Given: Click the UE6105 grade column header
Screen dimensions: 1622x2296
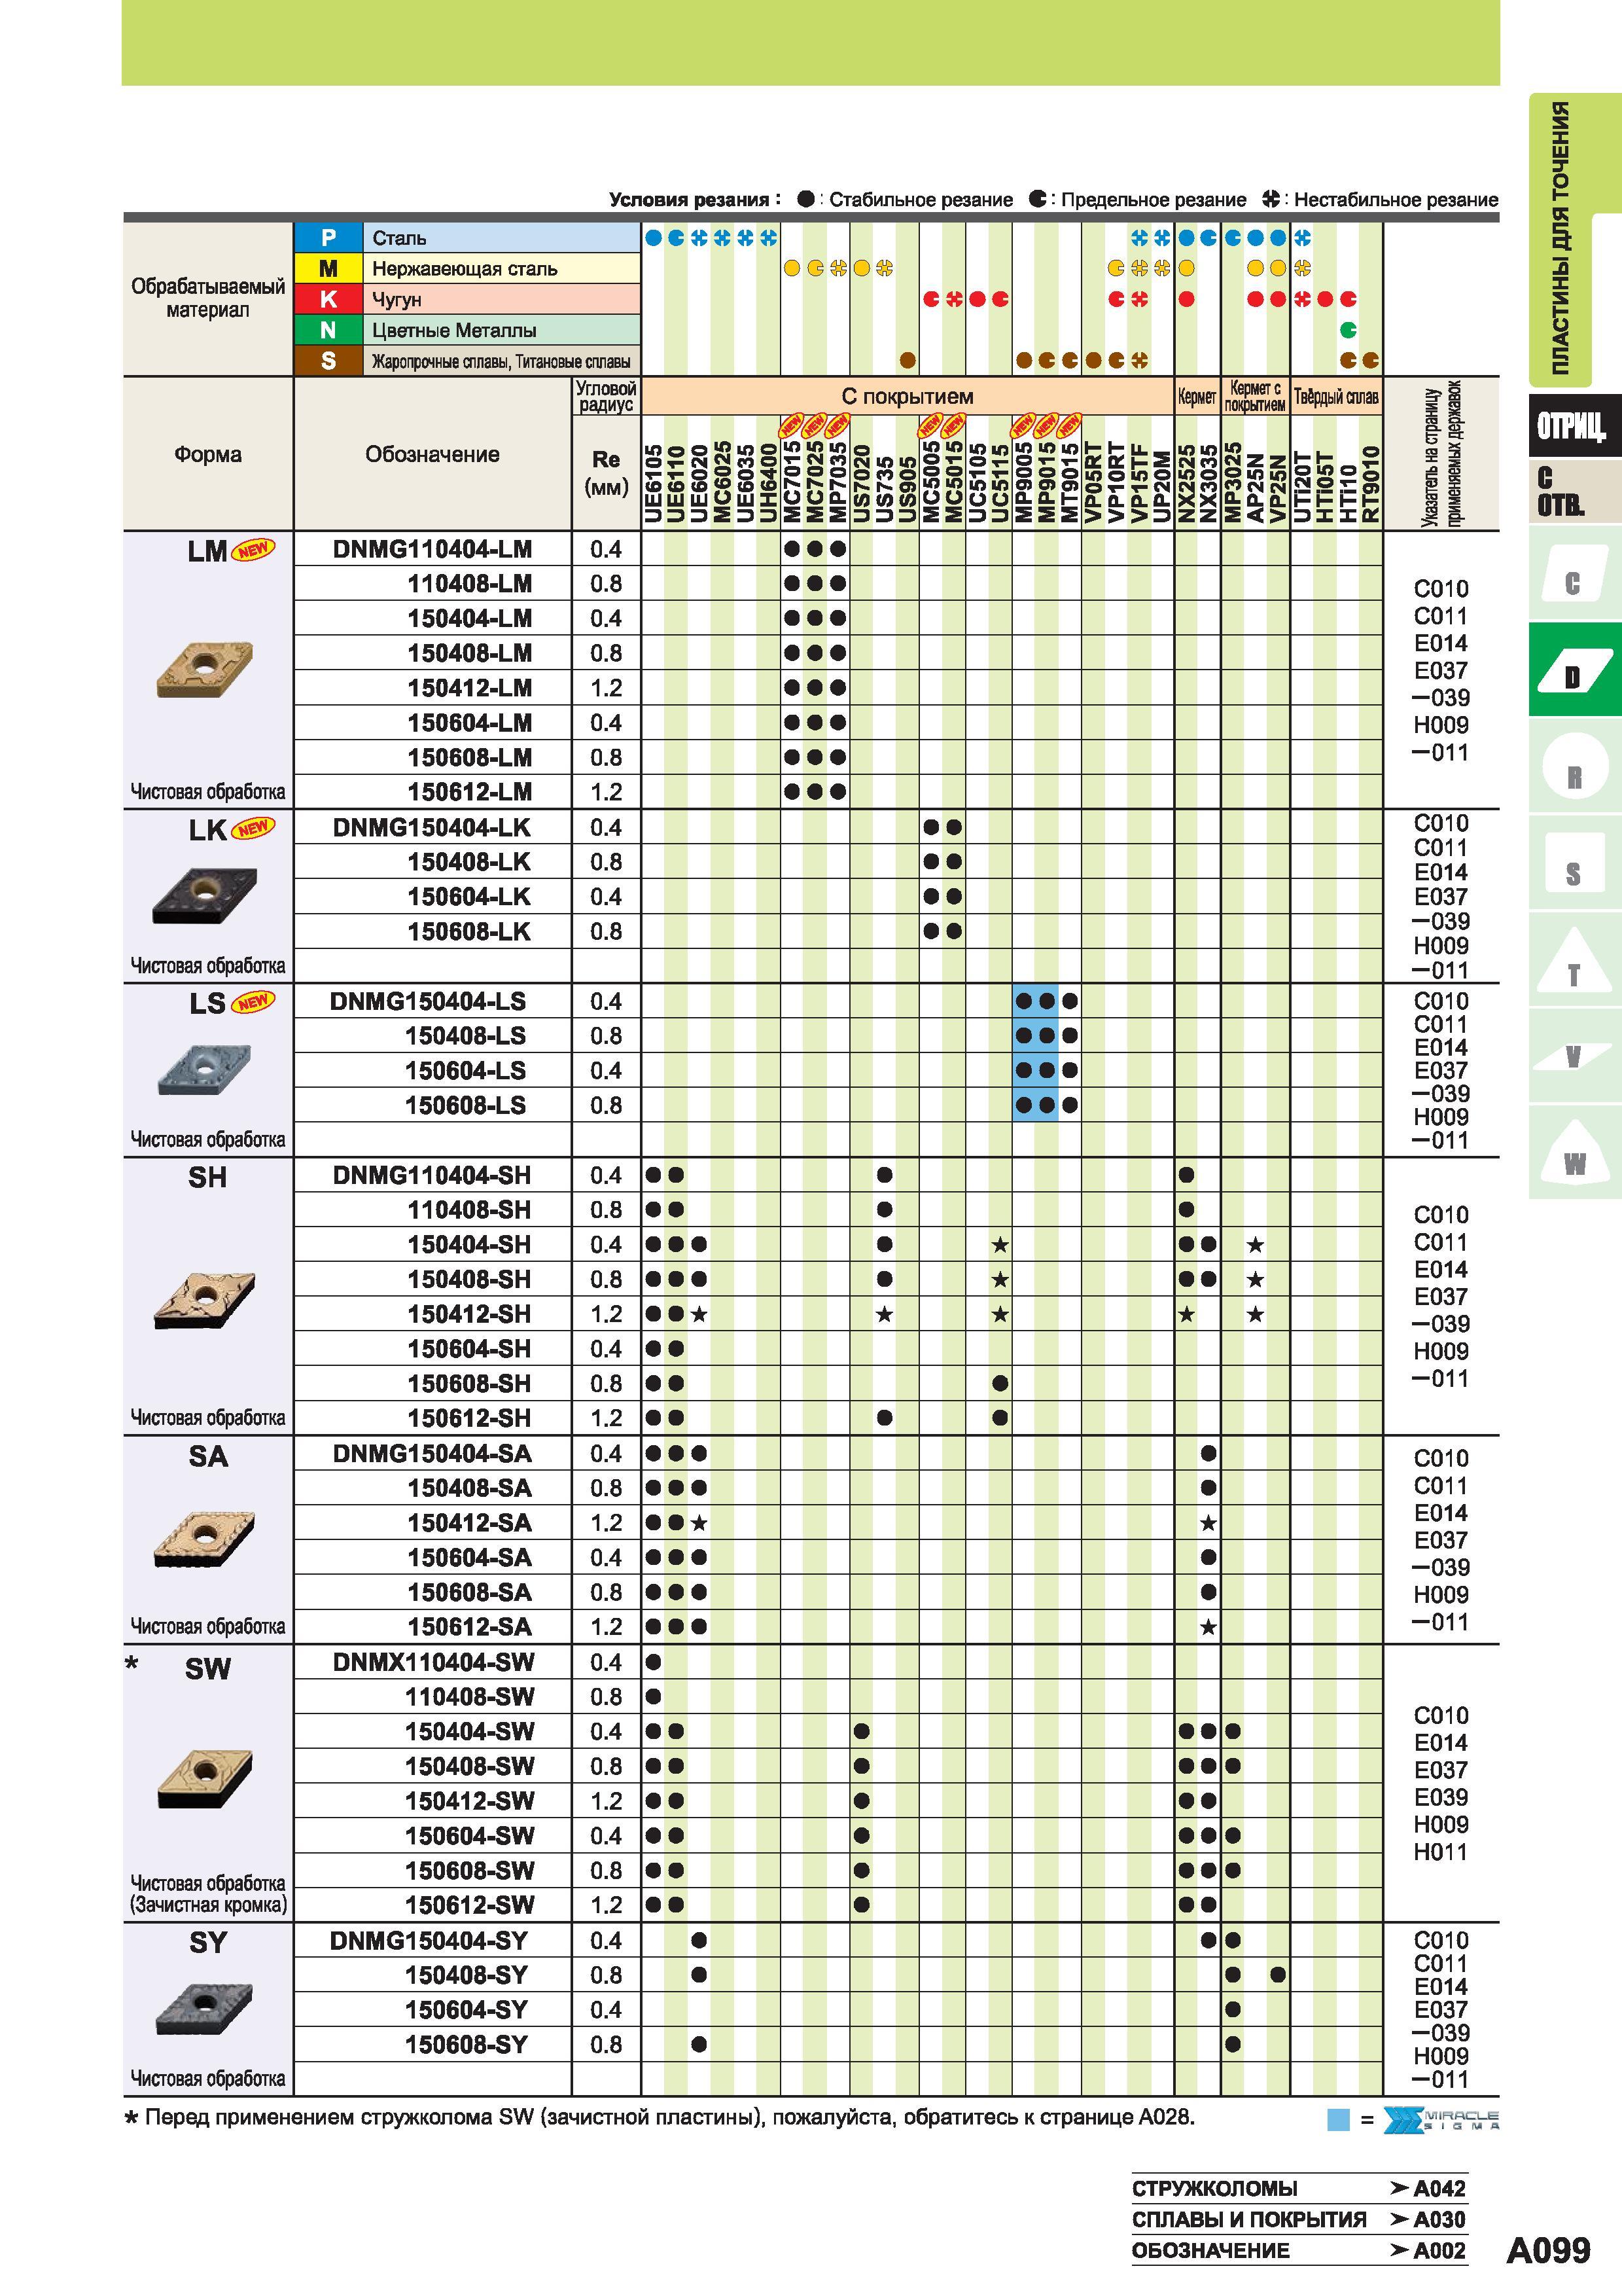Looking at the screenshot, I should click(652, 484).
